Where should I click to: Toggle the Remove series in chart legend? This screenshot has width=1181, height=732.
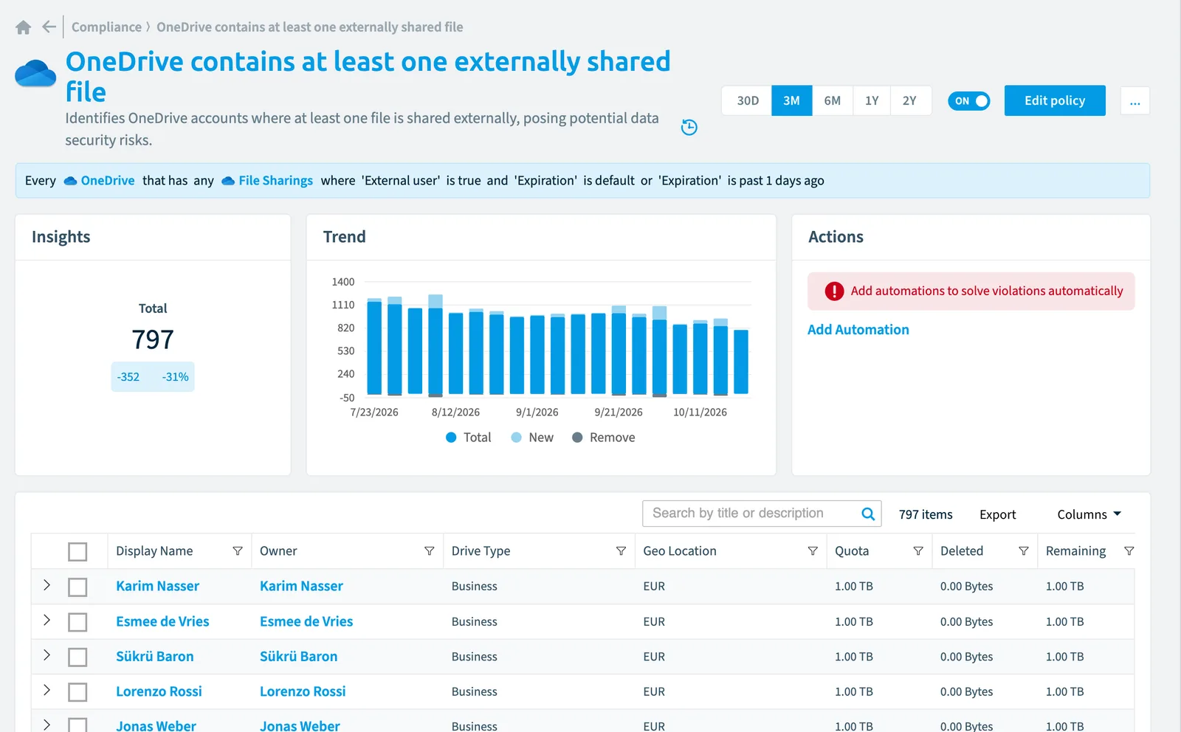tap(603, 438)
